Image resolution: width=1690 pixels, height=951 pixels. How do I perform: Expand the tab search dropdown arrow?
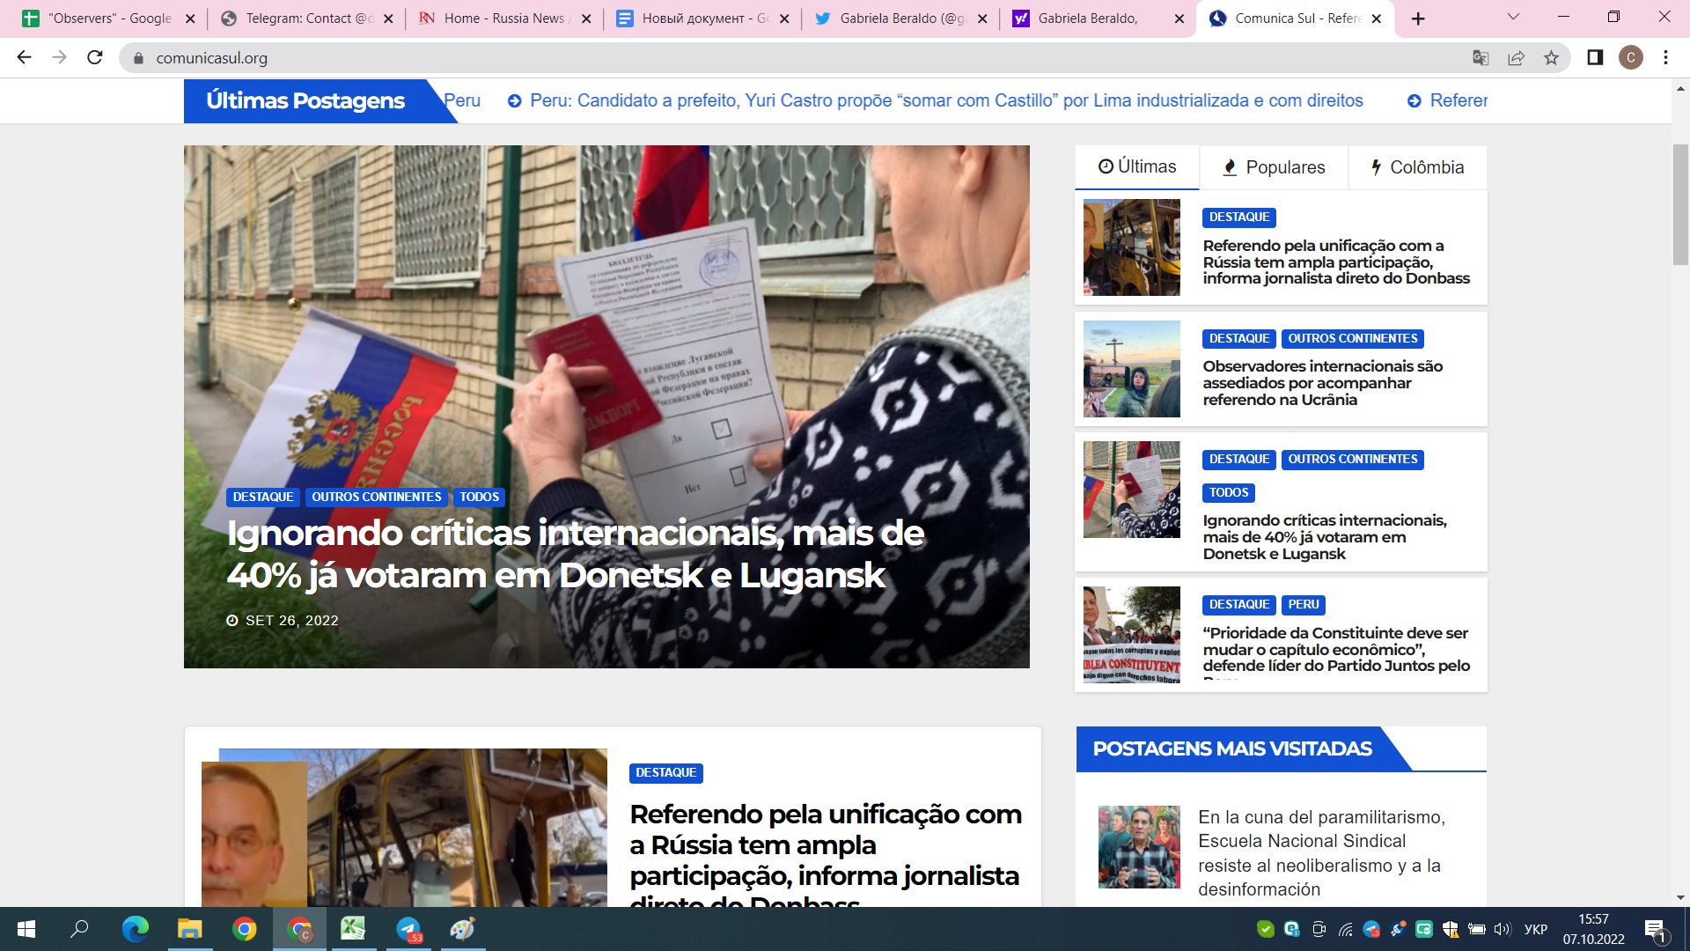click(x=1513, y=18)
